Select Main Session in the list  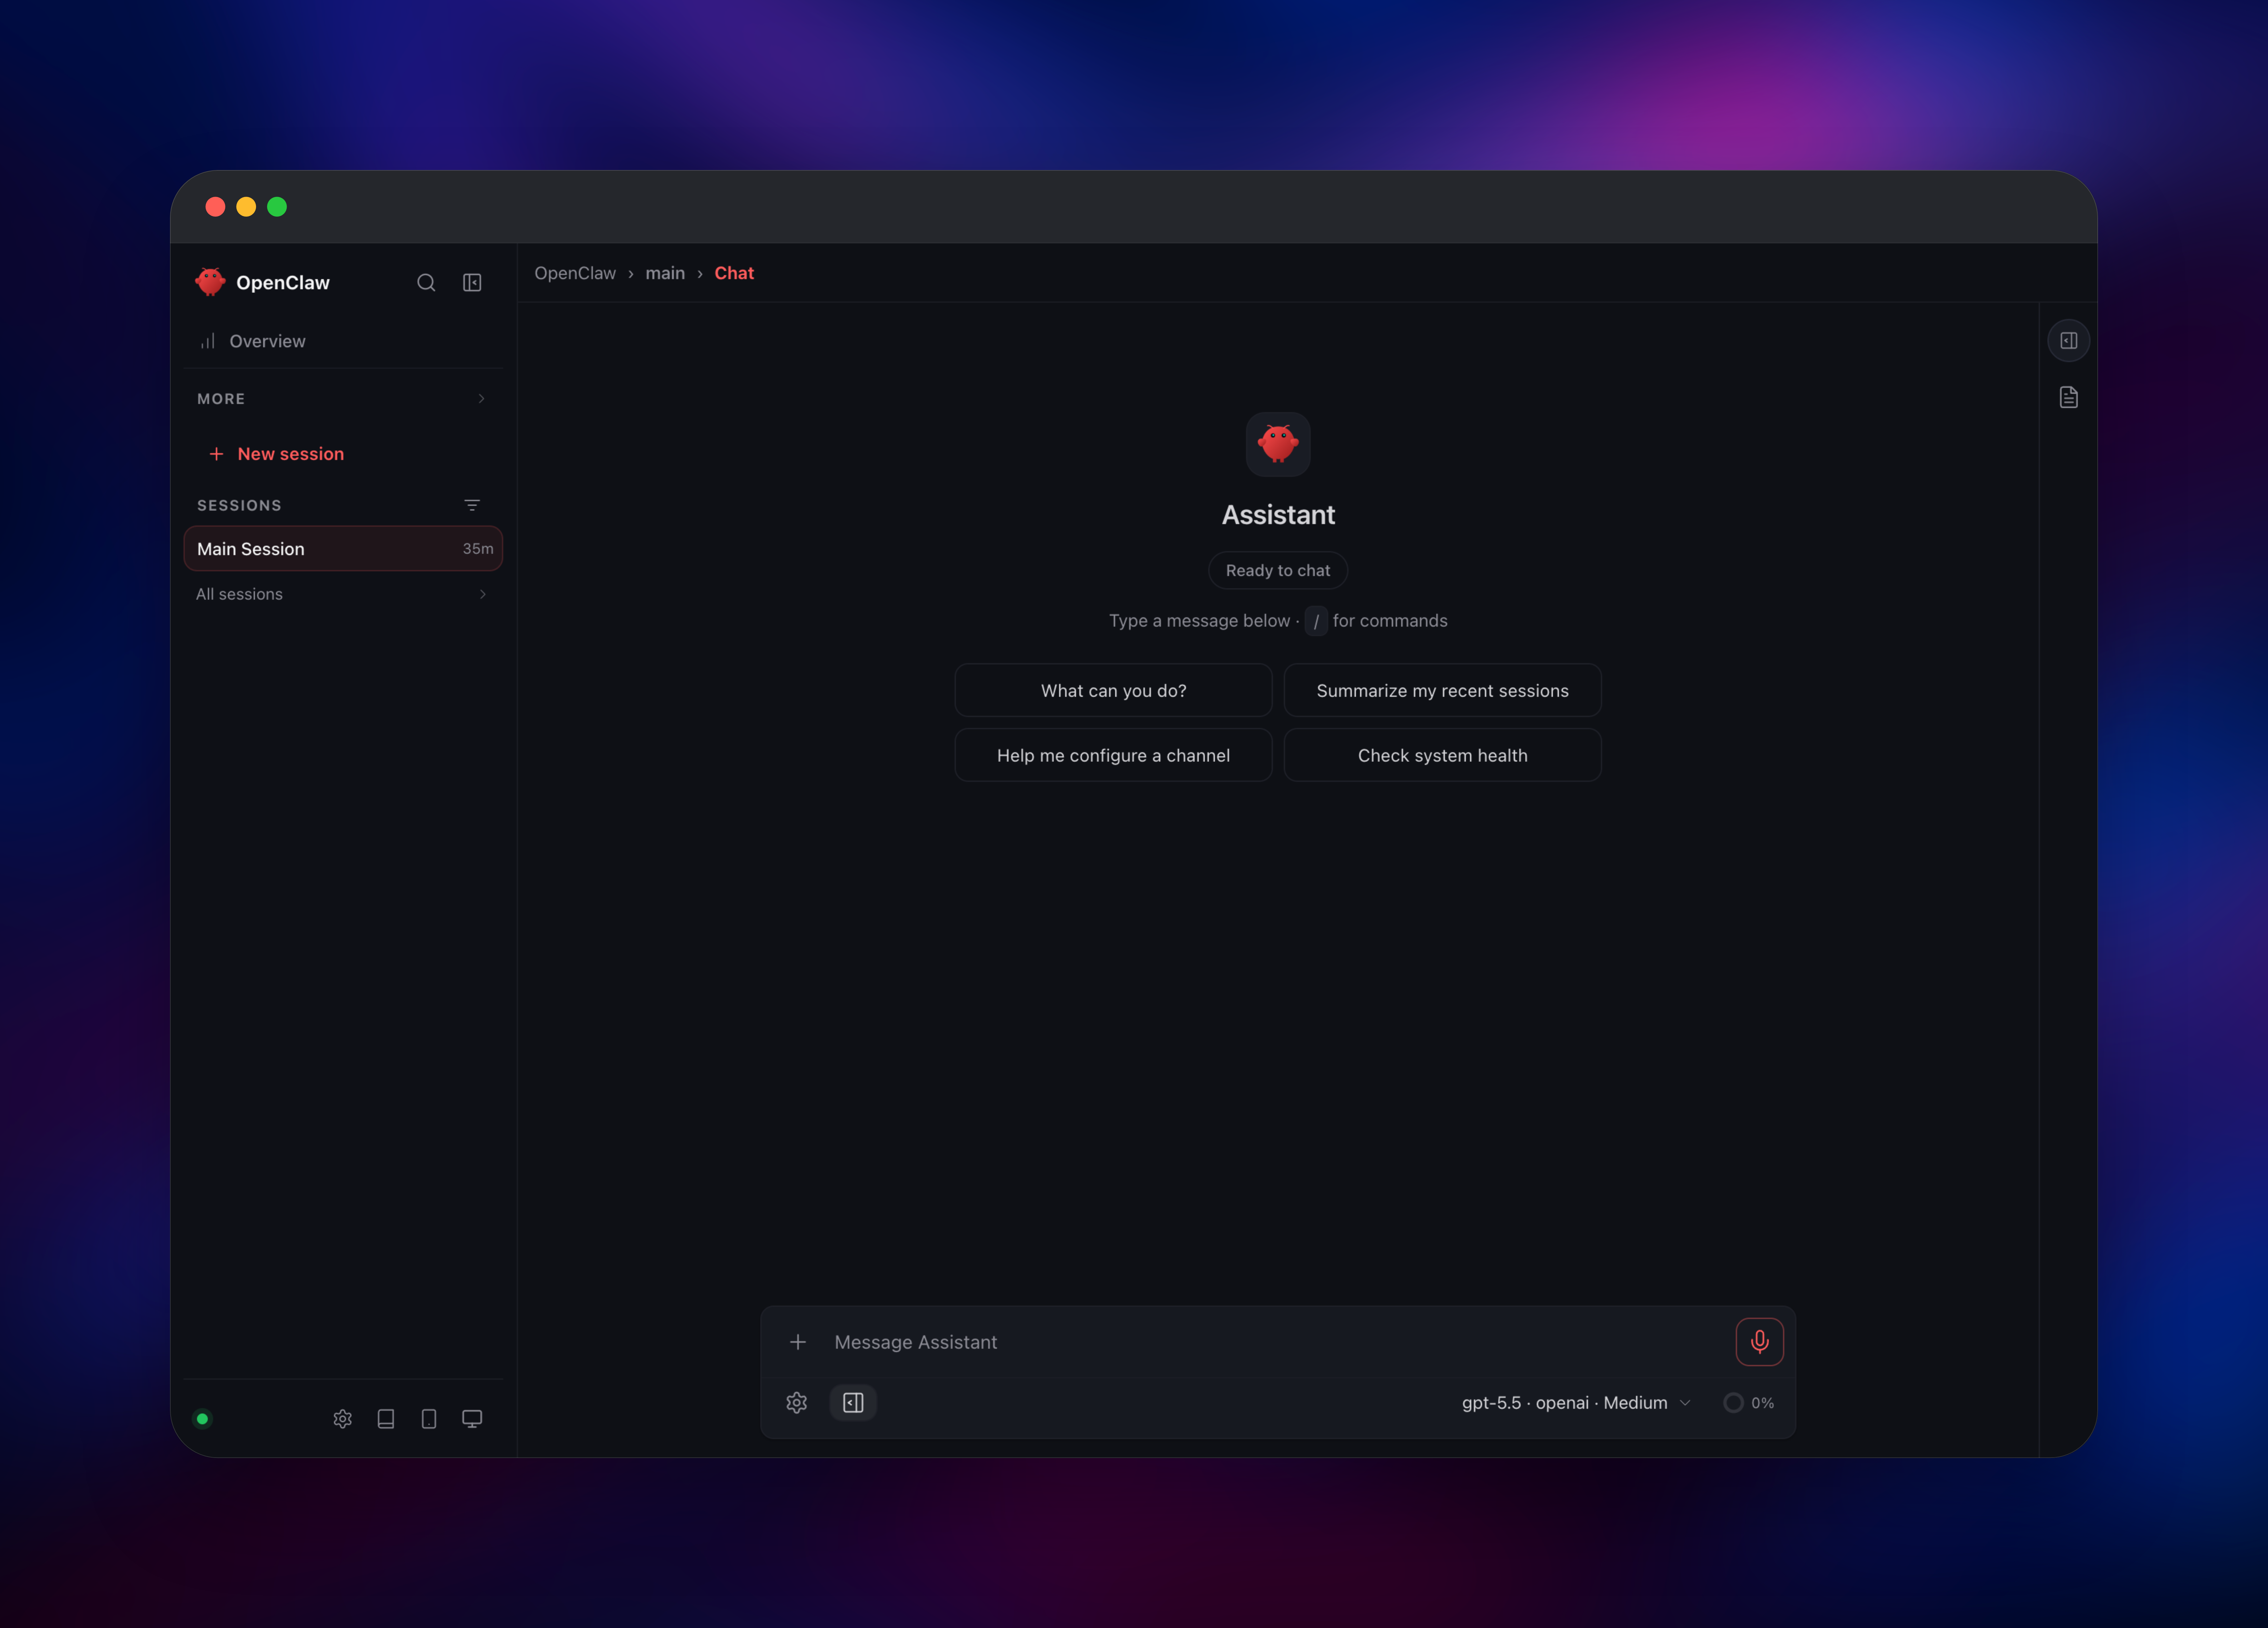pyautogui.click(x=343, y=548)
